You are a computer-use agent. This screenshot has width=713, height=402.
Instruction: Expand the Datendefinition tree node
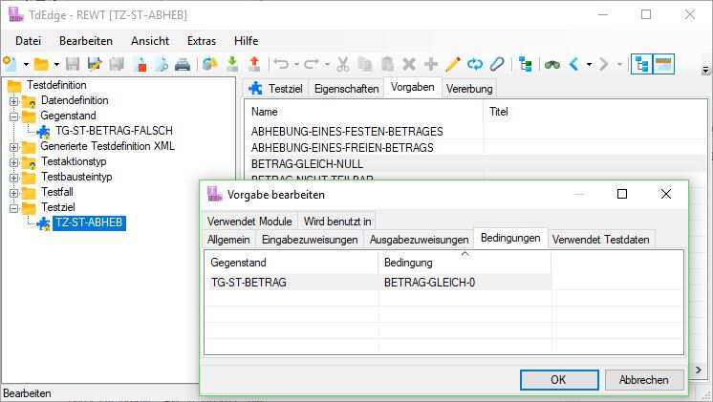tap(14, 100)
